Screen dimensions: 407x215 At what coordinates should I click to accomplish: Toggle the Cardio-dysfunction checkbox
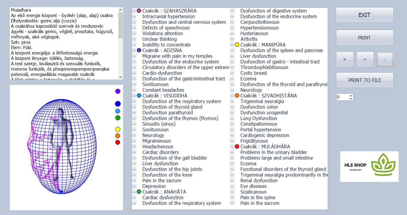(x=134, y=73)
